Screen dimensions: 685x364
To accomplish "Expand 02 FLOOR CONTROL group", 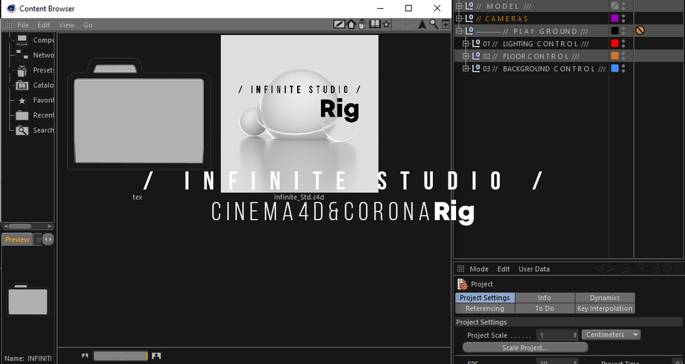I will 466,56.
